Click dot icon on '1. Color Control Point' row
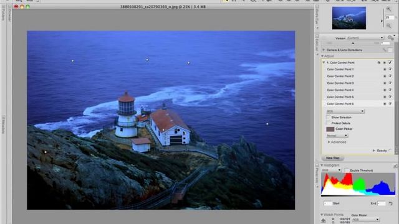This screenshot has height=224, width=399. pyautogui.click(x=385, y=62)
